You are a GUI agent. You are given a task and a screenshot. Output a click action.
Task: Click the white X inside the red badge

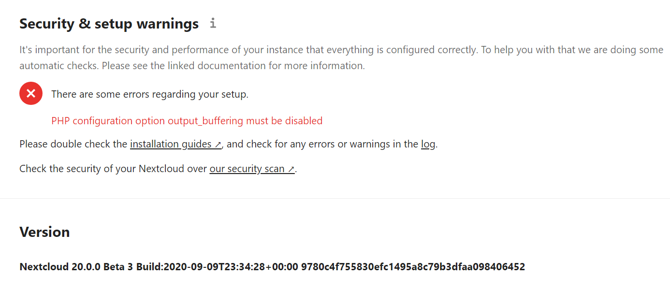click(x=30, y=93)
